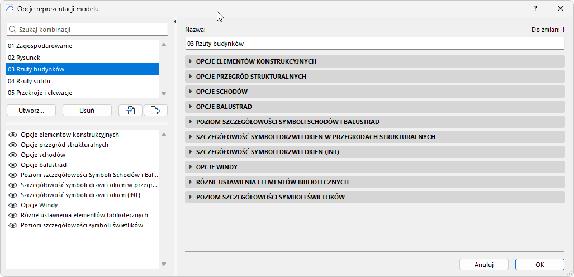
Task: Click Opcje balustrad list label
Action: (x=44, y=165)
